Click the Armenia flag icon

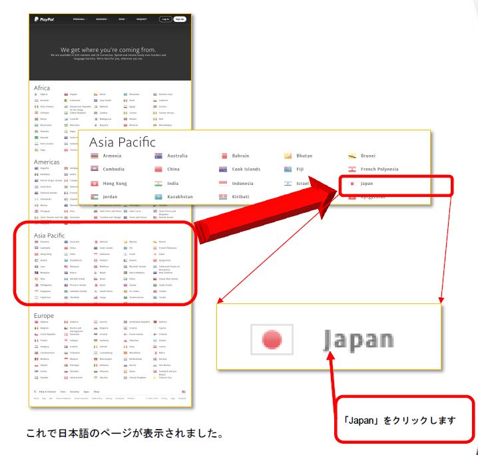[x=95, y=156]
